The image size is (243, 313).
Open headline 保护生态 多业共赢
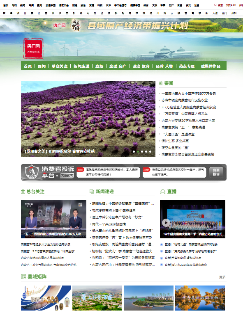(x=175, y=141)
